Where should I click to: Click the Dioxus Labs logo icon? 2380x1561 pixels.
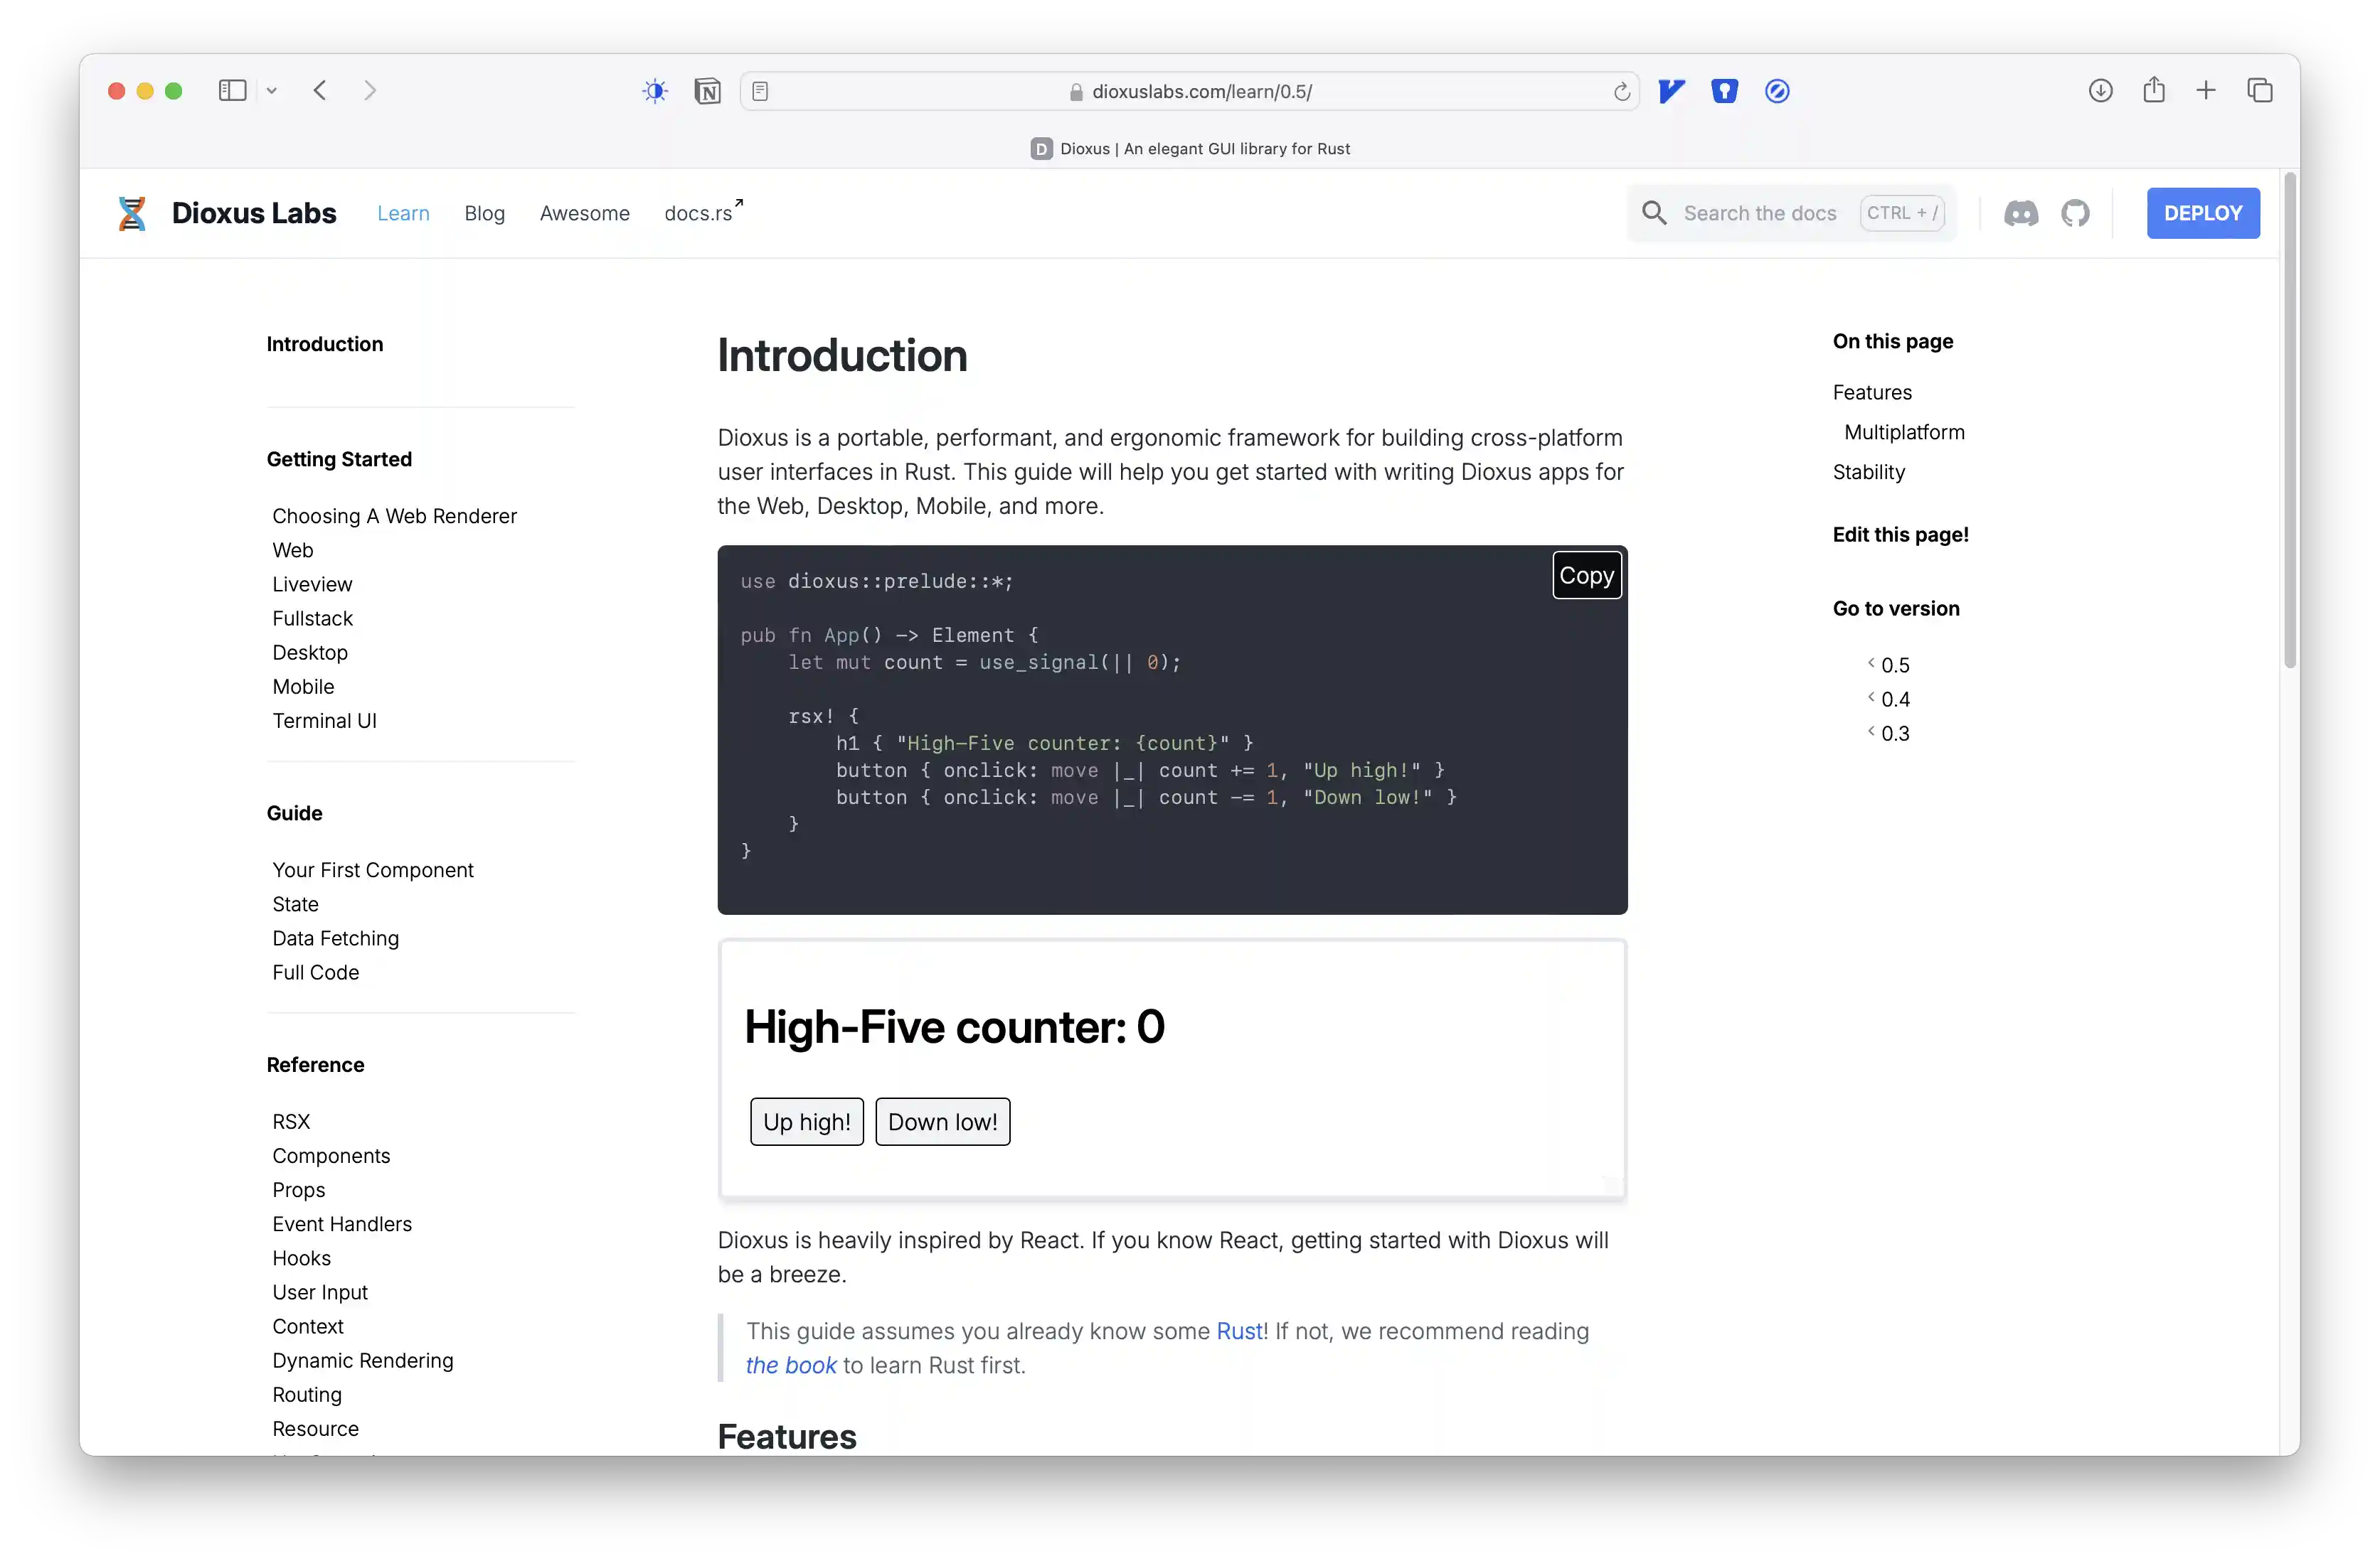(x=132, y=213)
